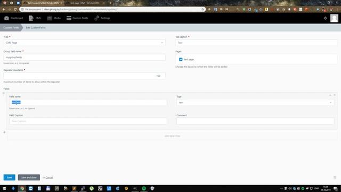Viewport: 341px width, 192px height.
Task: Open the Dashboard section
Action: click(x=13, y=18)
